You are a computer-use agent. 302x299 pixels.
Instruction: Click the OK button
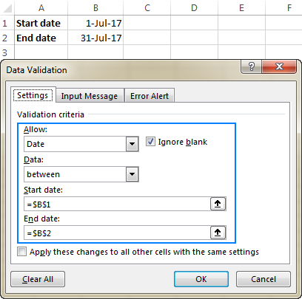click(201, 279)
